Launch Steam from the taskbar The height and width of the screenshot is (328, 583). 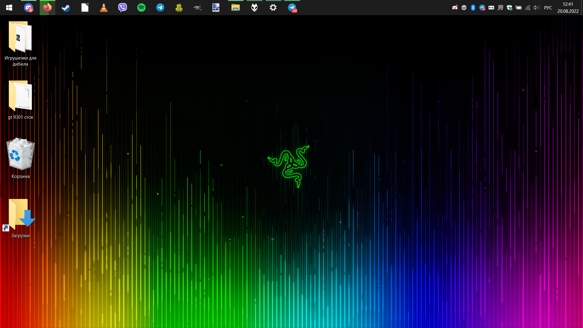[66, 8]
